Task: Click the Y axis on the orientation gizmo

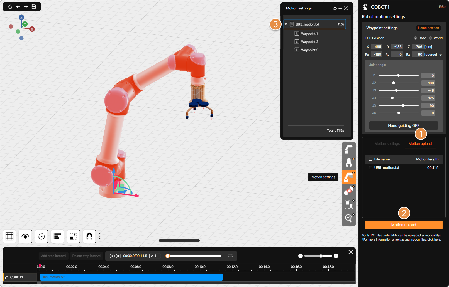Action: pos(25,24)
